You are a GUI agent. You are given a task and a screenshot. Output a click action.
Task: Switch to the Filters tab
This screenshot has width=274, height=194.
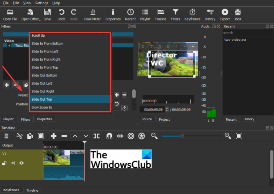(25, 119)
